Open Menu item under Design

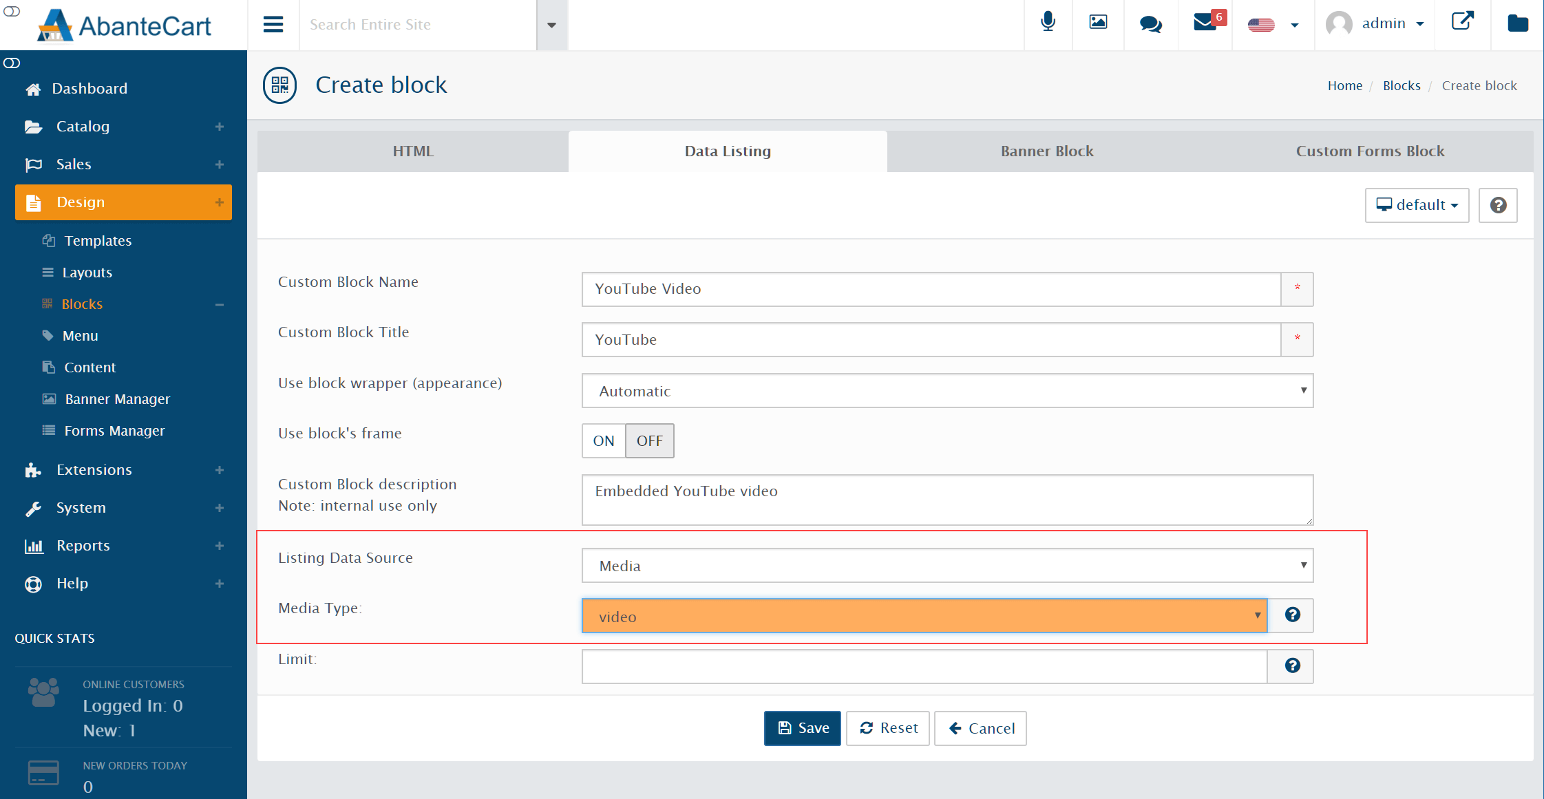coord(80,336)
